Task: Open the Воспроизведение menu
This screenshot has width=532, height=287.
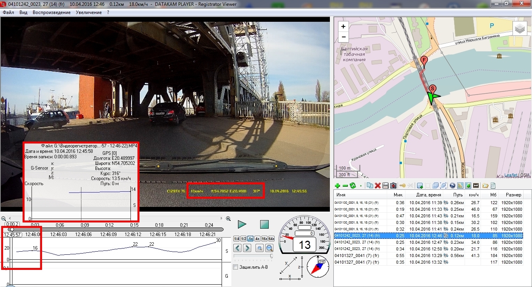Action: pos(51,12)
